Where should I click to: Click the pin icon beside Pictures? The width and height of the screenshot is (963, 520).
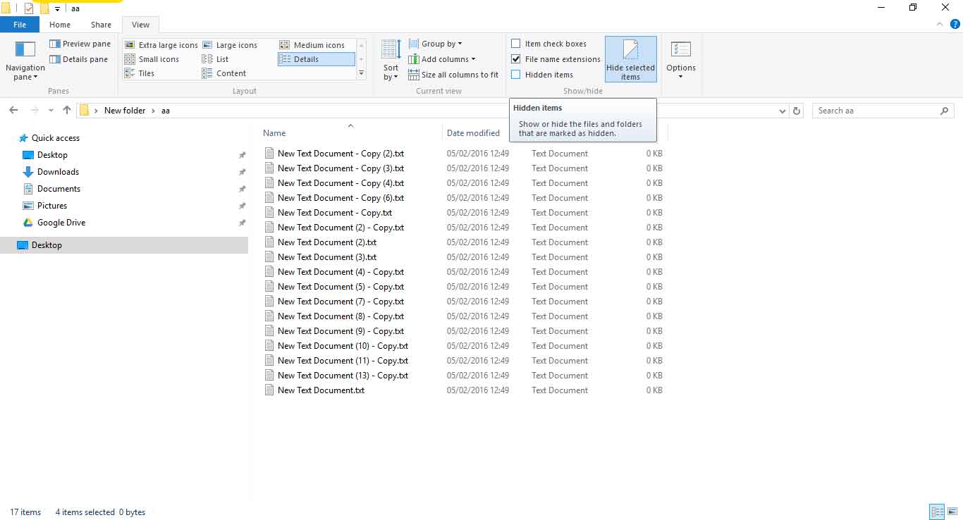click(x=242, y=206)
